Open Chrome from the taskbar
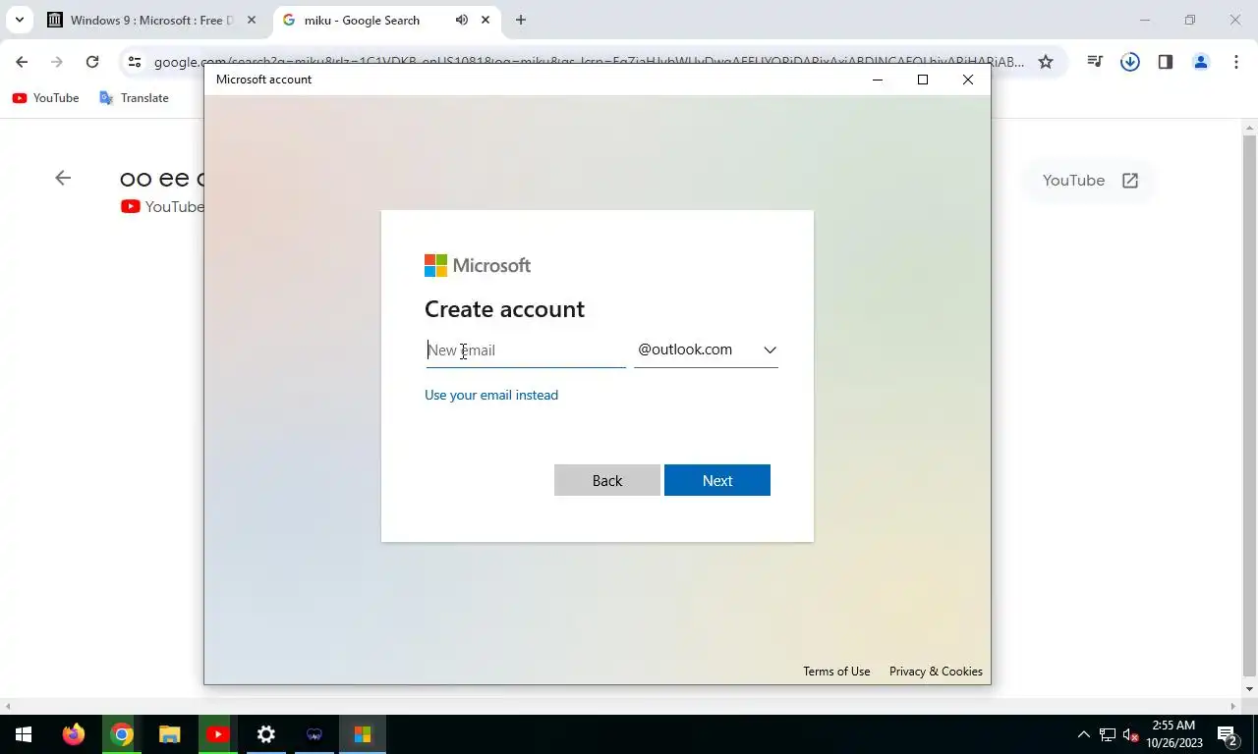This screenshot has width=1258, height=754. [122, 734]
